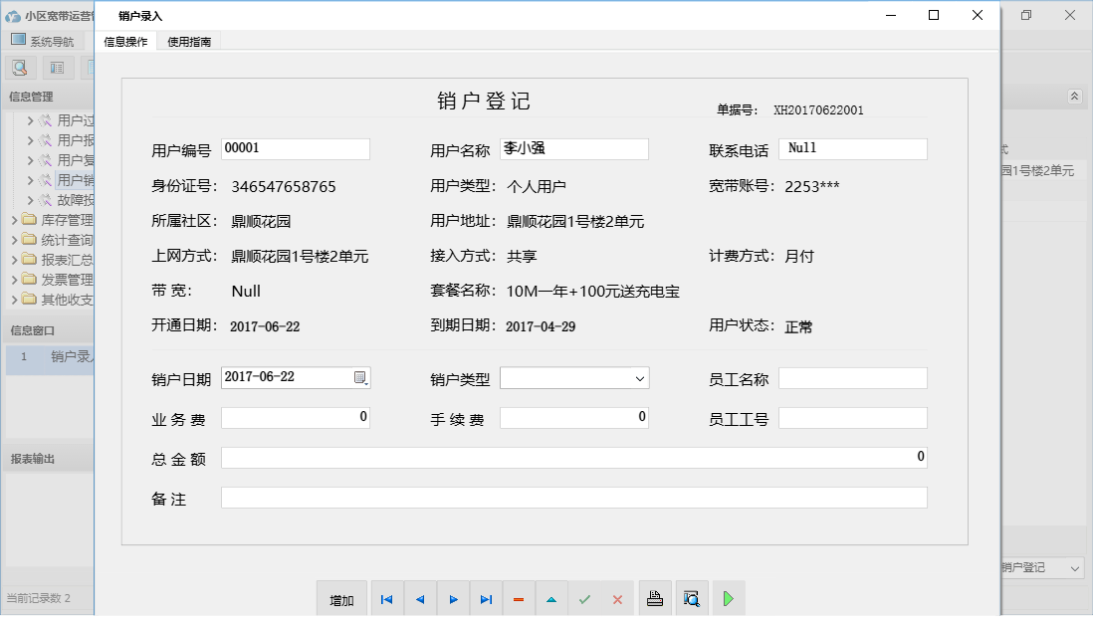
Task: Open the 销户类型 dropdown list
Action: pos(640,377)
